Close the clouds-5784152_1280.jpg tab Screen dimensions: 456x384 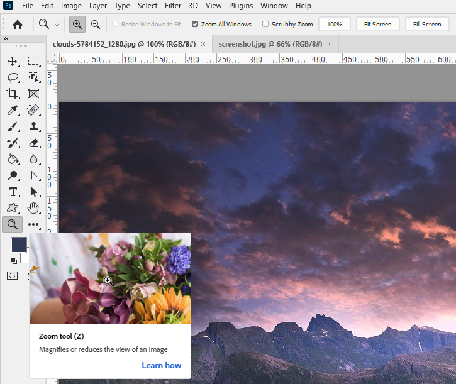(203, 44)
